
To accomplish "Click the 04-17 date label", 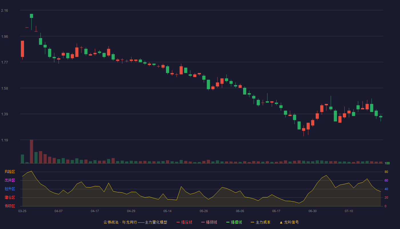I will [95, 211].
